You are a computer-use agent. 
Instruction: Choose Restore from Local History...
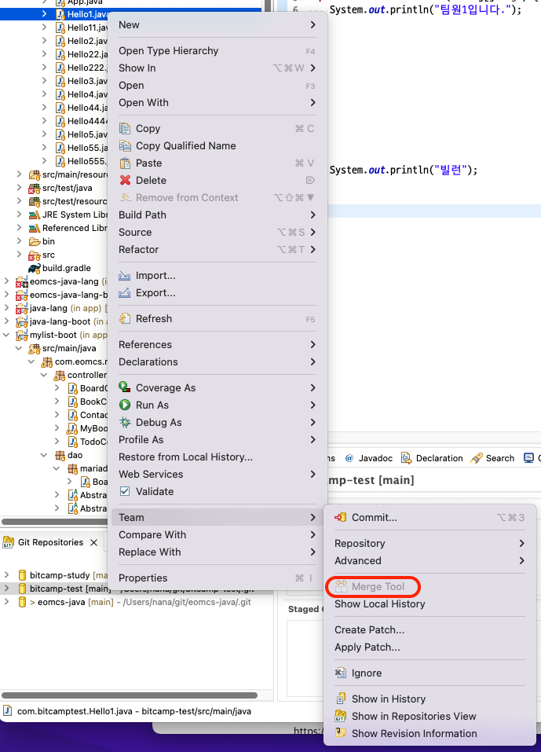click(x=217, y=457)
